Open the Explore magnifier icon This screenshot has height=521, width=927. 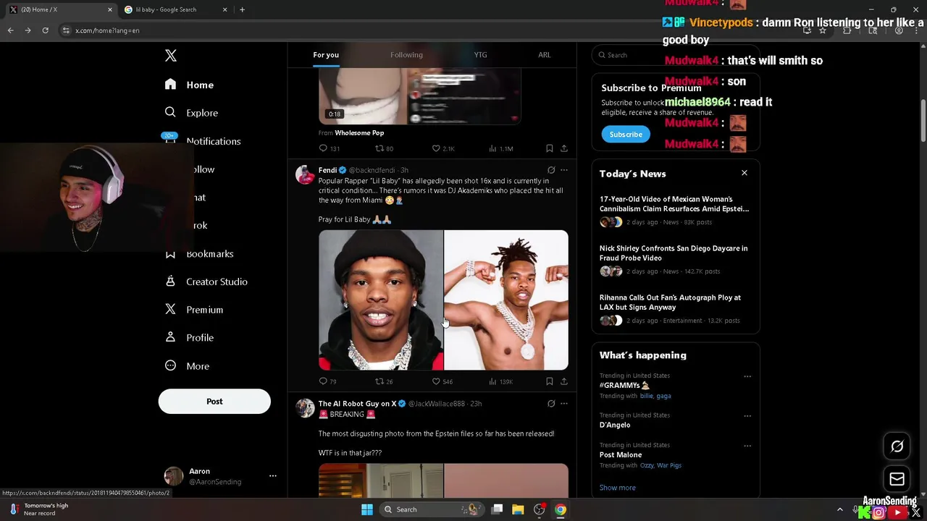(x=170, y=112)
